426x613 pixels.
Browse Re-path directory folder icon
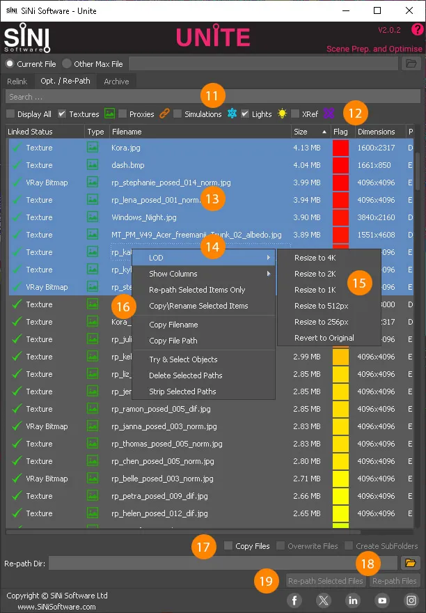[411, 563]
